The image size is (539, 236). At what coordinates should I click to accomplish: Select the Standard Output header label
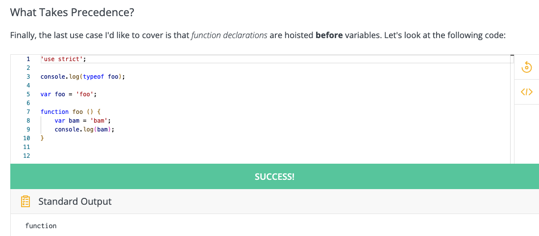75,201
